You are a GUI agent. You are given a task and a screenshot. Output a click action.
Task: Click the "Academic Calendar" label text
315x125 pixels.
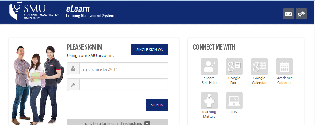tap(285, 80)
